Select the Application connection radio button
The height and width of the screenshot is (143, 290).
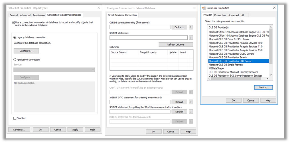point(15,60)
